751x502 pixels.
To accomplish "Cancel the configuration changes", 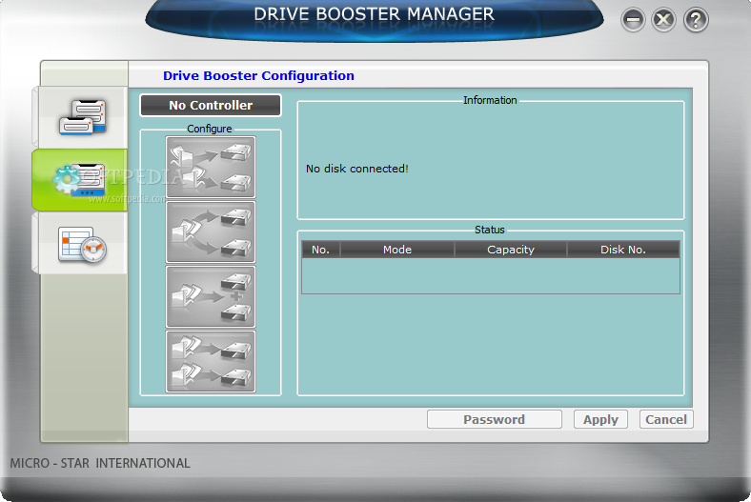I will (666, 420).
